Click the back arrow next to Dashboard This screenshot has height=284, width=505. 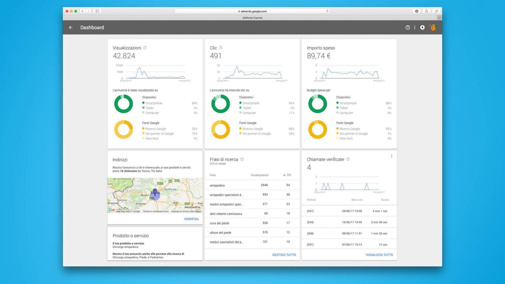click(x=71, y=28)
